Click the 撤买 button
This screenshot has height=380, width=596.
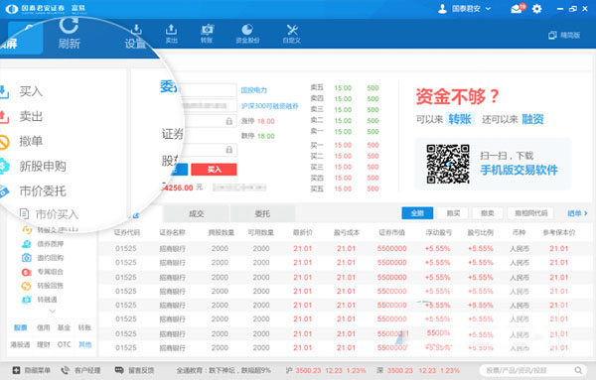tap(453, 213)
